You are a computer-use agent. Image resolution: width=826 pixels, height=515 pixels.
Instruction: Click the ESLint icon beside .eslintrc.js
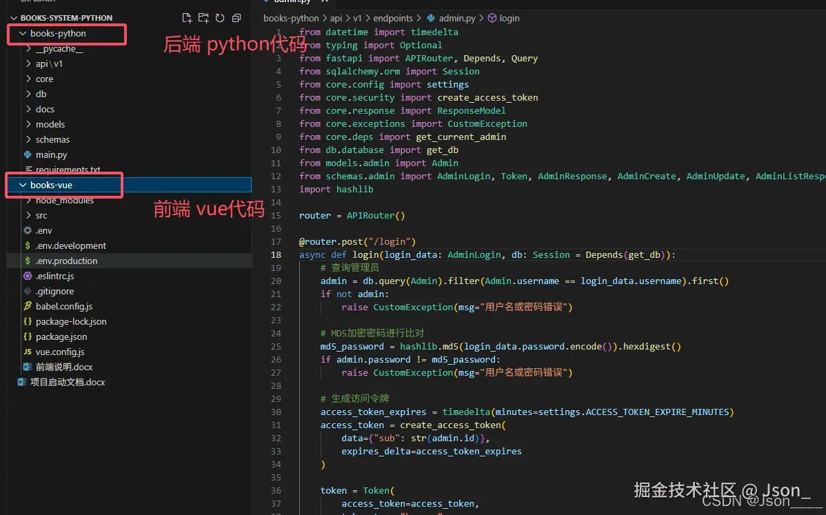click(28, 276)
